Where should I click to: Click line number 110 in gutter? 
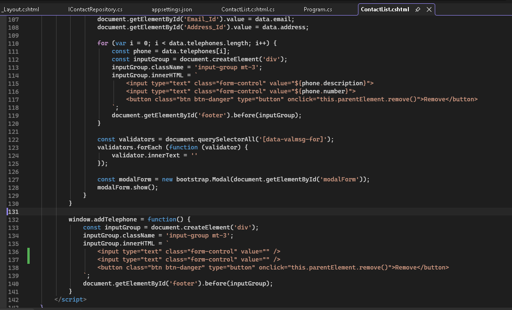click(13, 43)
